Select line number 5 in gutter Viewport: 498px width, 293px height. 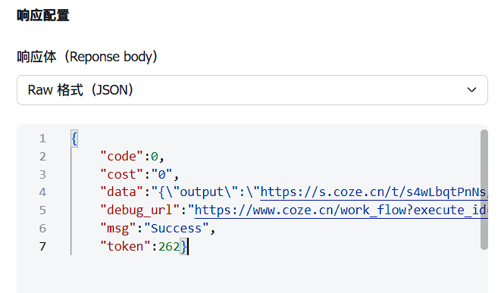pyautogui.click(x=42, y=210)
